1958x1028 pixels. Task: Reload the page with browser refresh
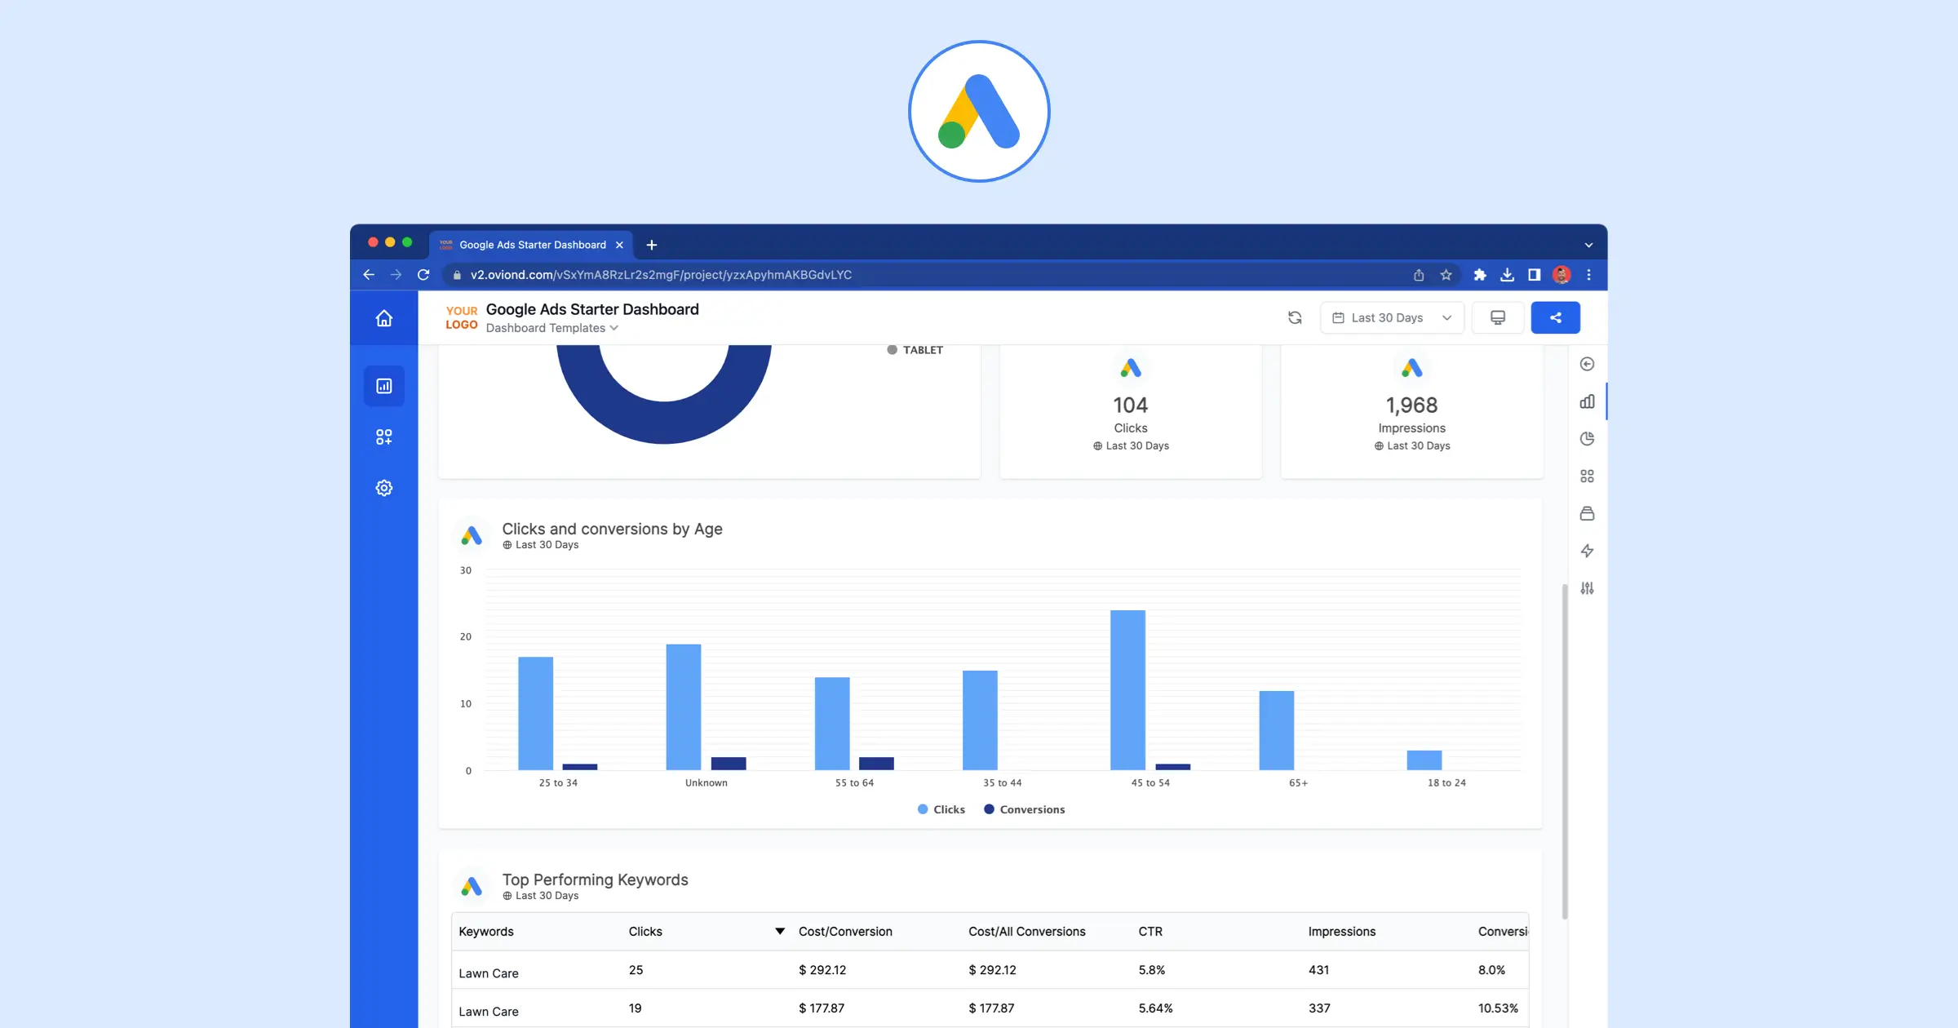[x=423, y=275]
